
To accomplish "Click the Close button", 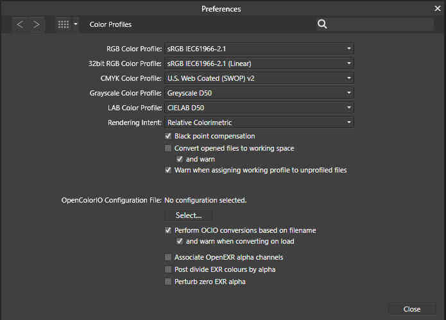I will [411, 309].
